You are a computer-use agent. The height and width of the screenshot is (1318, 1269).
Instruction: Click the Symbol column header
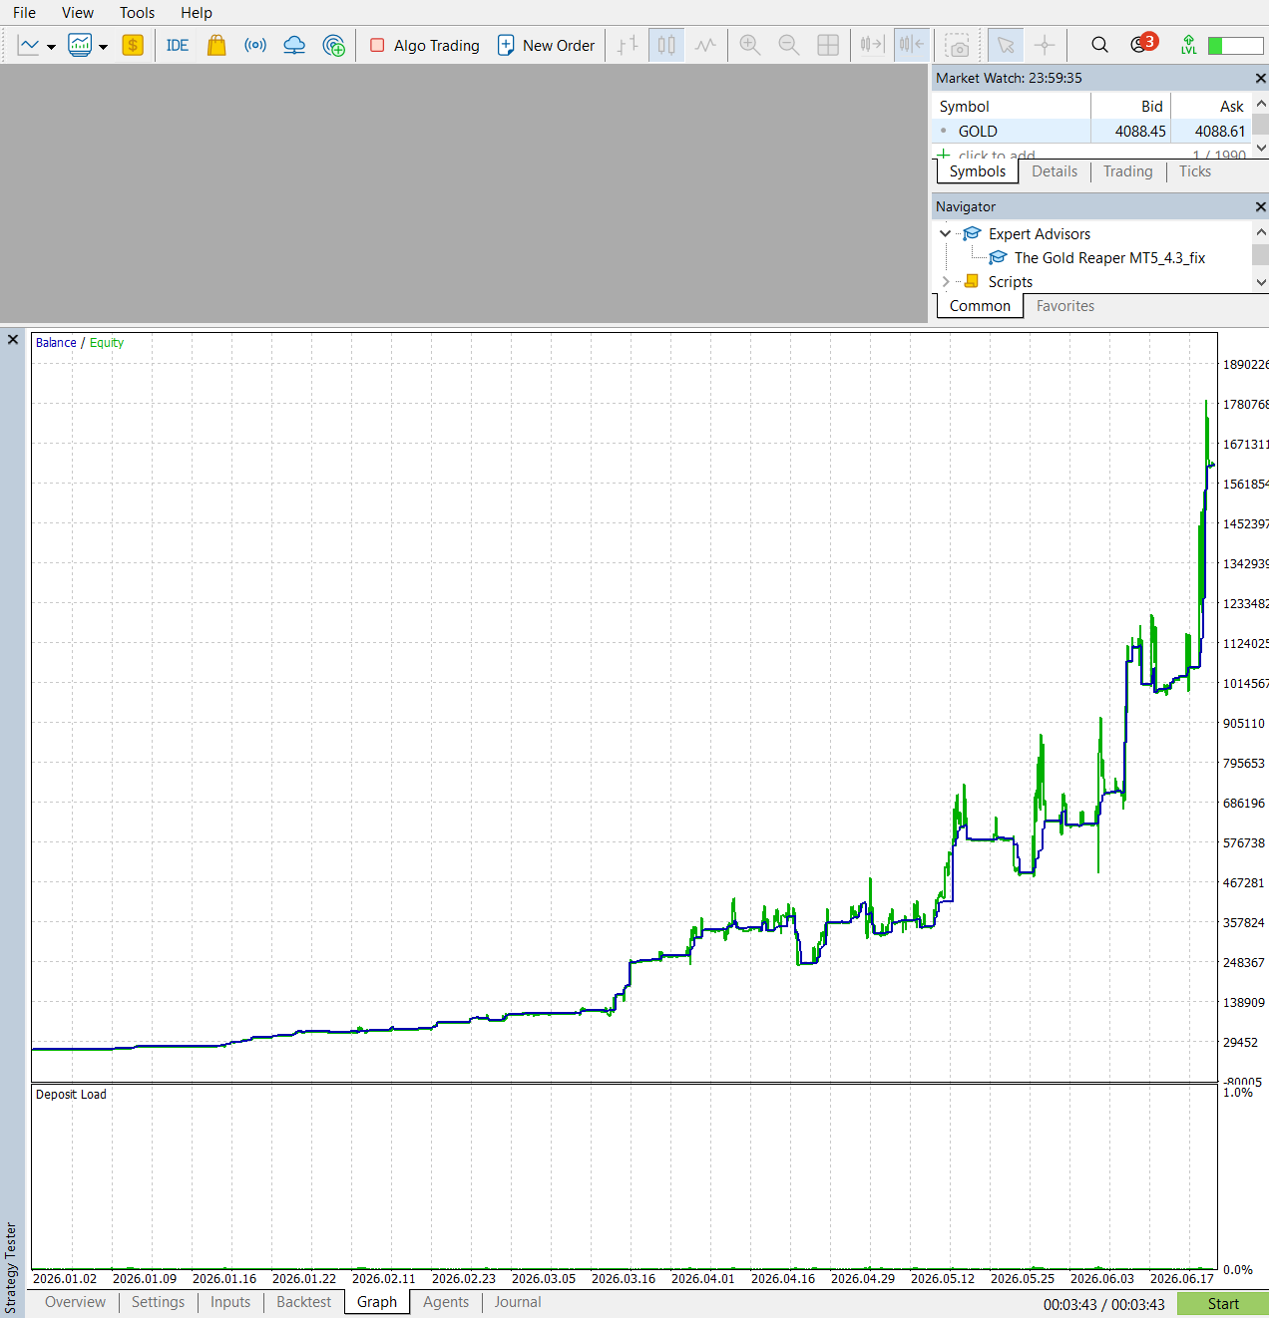point(1012,107)
